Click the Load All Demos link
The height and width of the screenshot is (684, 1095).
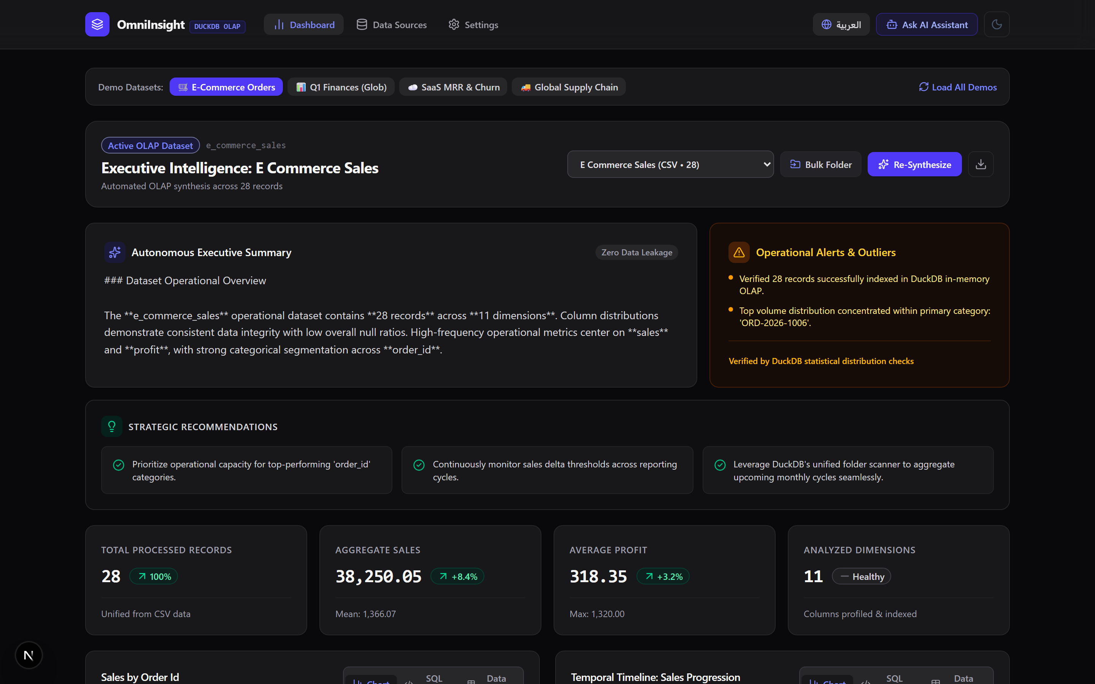[x=958, y=87]
